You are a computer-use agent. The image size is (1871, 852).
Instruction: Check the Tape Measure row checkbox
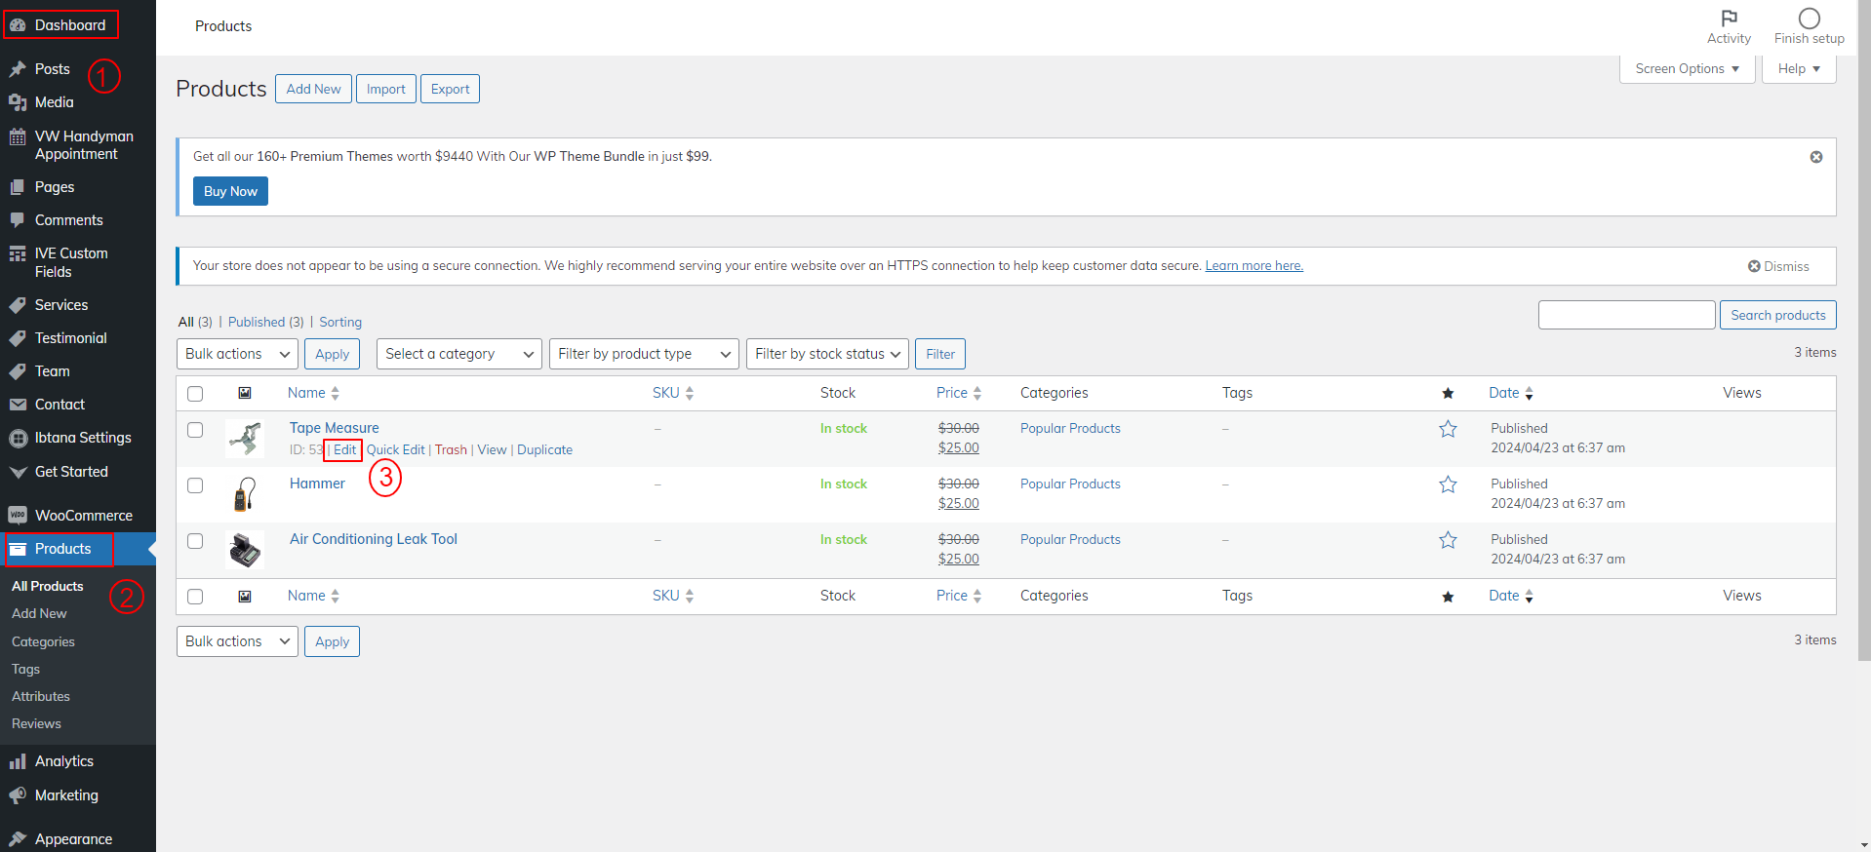195,430
